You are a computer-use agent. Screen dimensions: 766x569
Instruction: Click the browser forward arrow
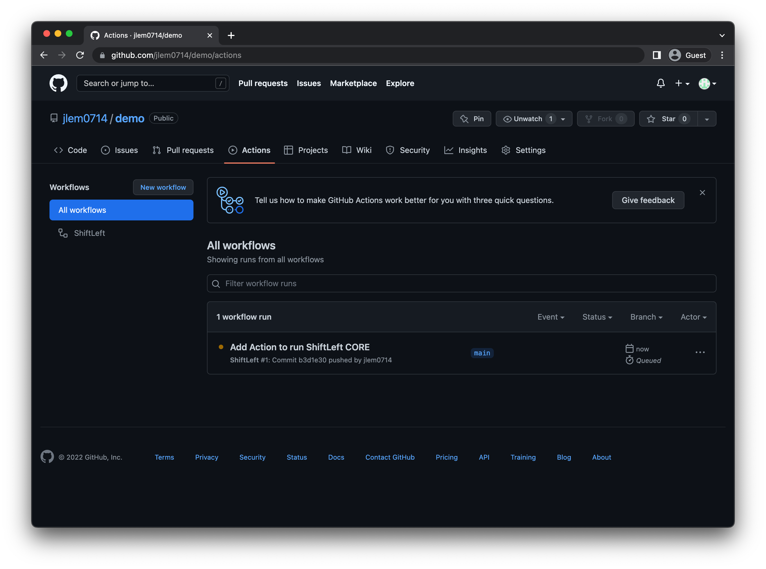[62, 55]
